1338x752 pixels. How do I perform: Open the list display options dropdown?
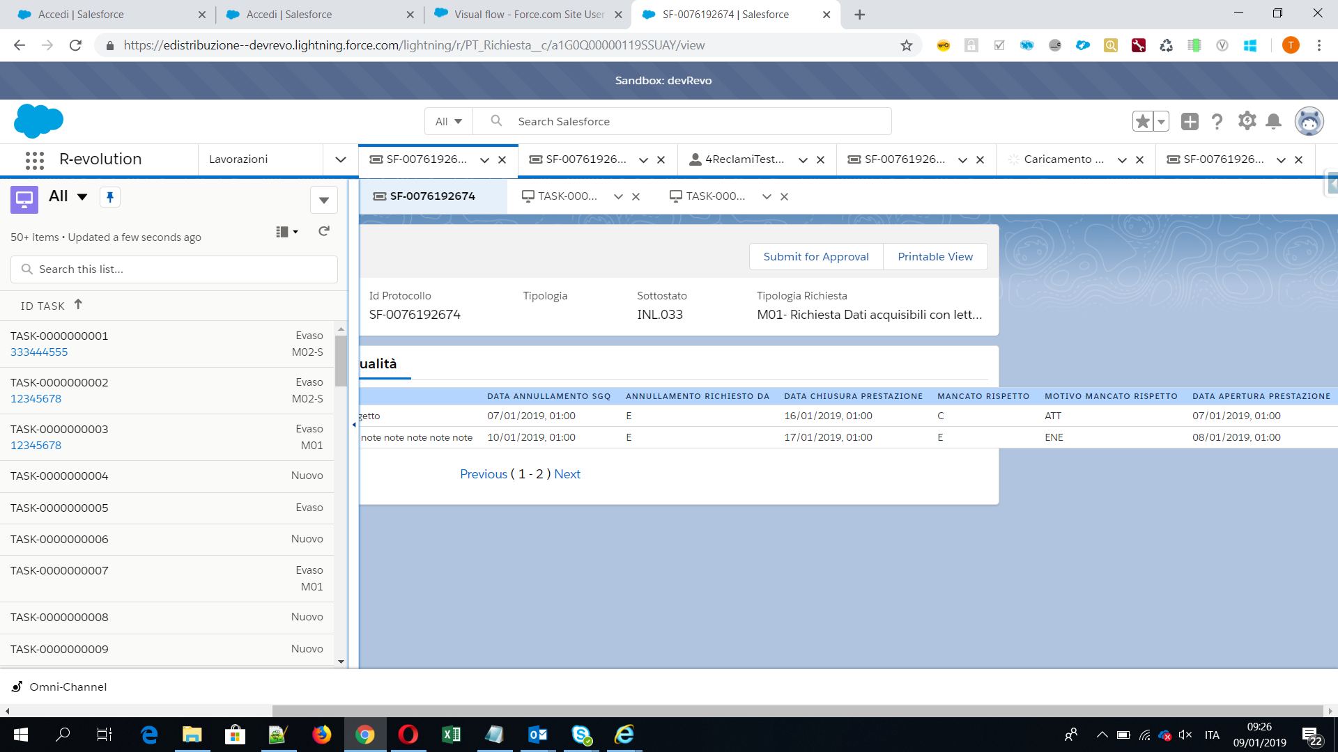(286, 232)
